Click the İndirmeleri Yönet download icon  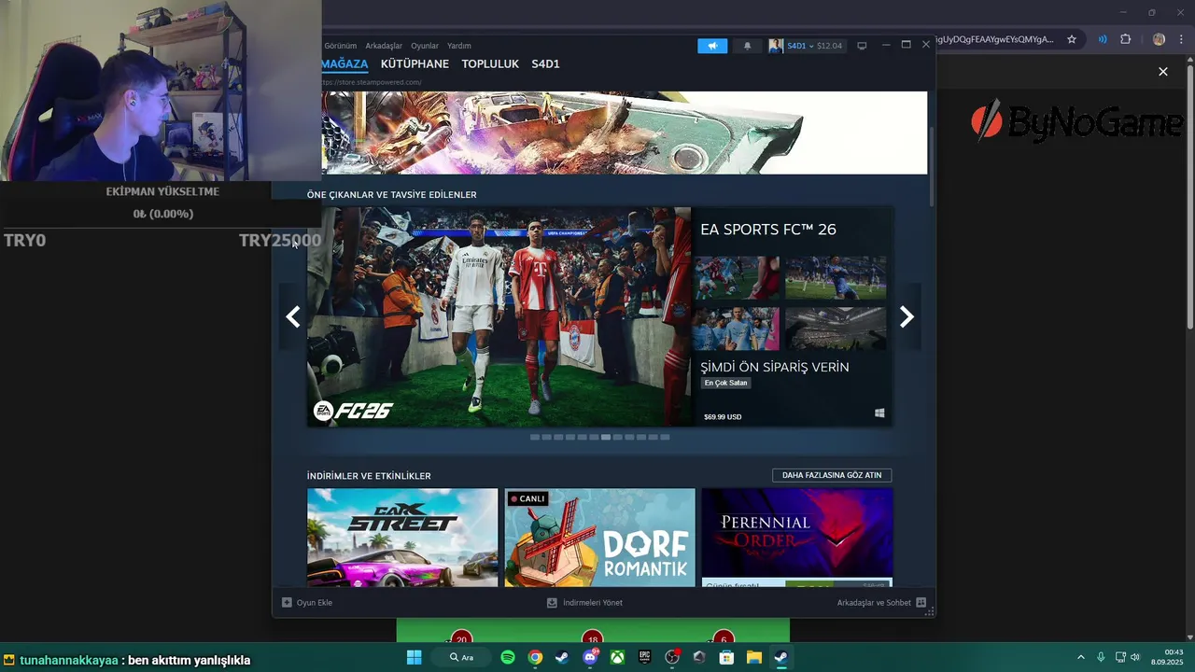point(552,603)
